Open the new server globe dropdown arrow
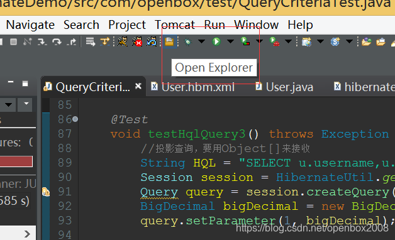The height and width of the screenshot is (240, 395). pos(320,41)
